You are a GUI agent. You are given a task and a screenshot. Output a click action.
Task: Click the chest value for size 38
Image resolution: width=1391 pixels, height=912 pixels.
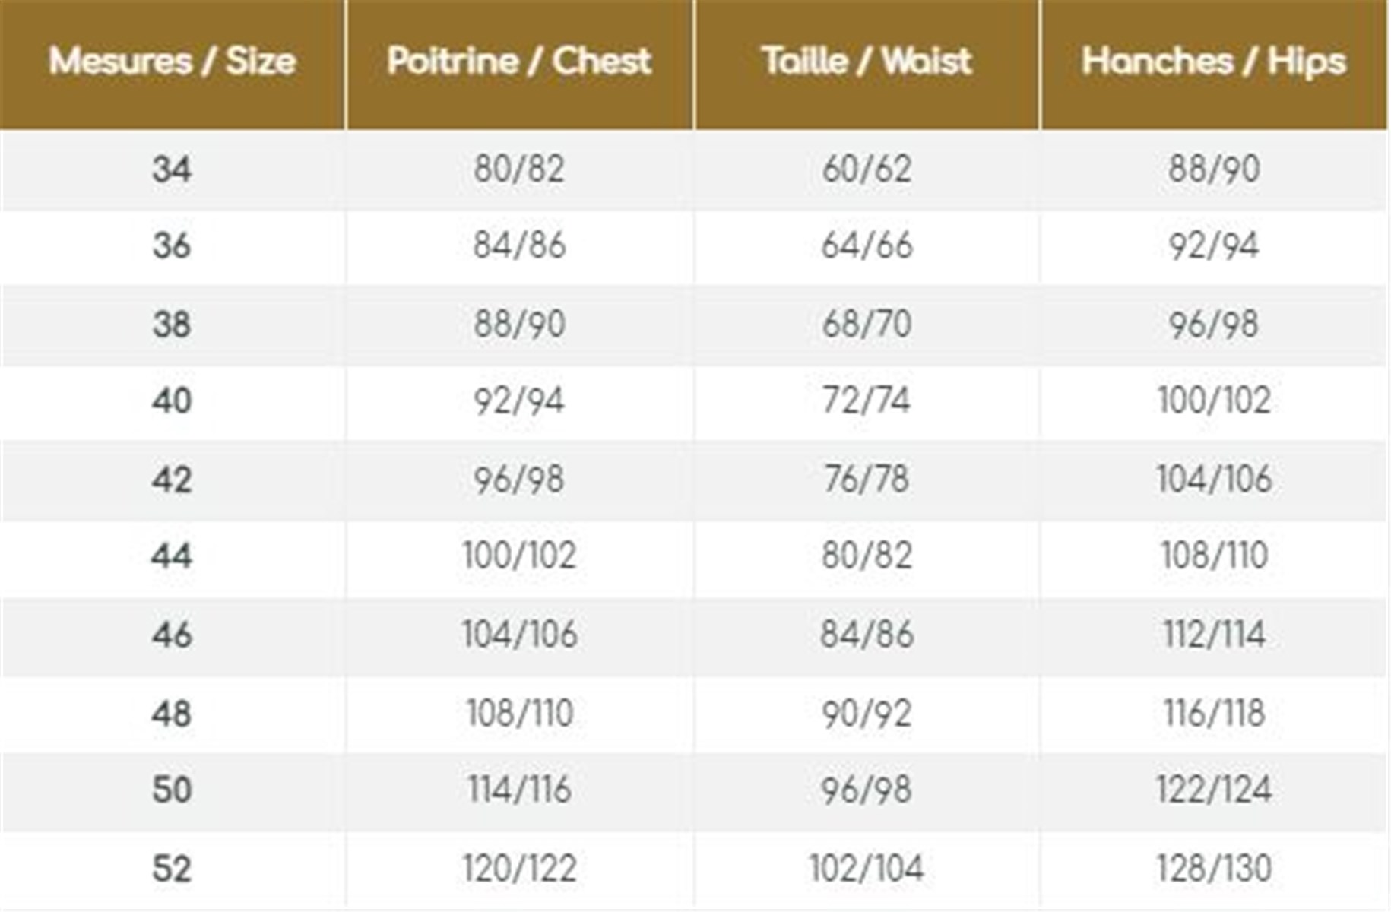coord(519,325)
